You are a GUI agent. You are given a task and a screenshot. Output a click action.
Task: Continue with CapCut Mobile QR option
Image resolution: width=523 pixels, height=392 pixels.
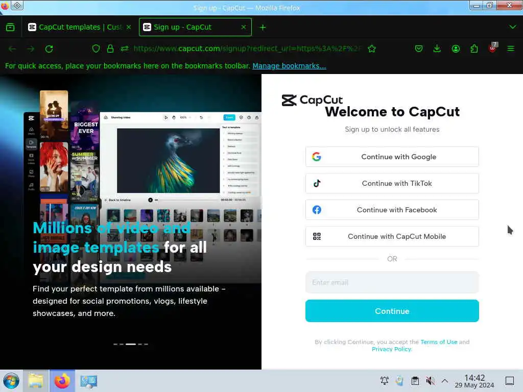tap(392, 236)
